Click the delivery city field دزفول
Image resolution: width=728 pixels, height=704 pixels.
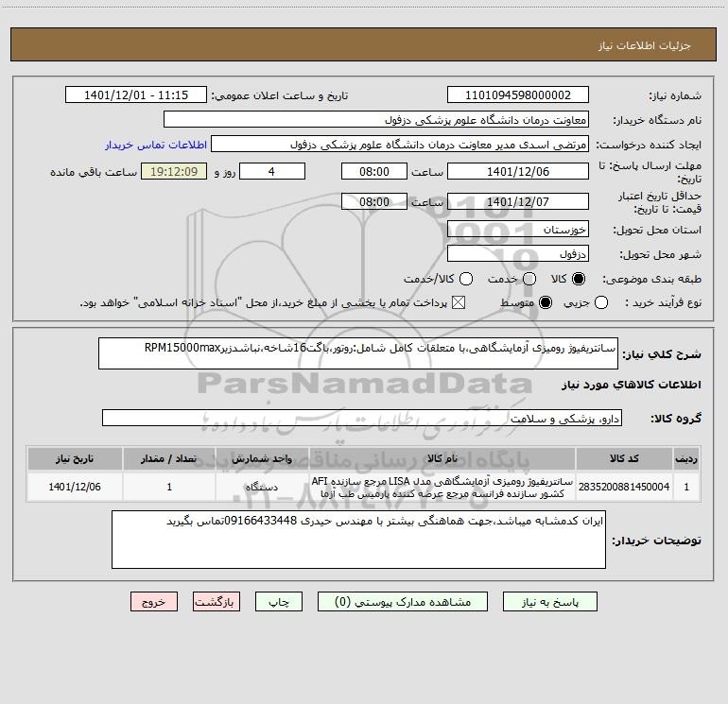coord(518,254)
